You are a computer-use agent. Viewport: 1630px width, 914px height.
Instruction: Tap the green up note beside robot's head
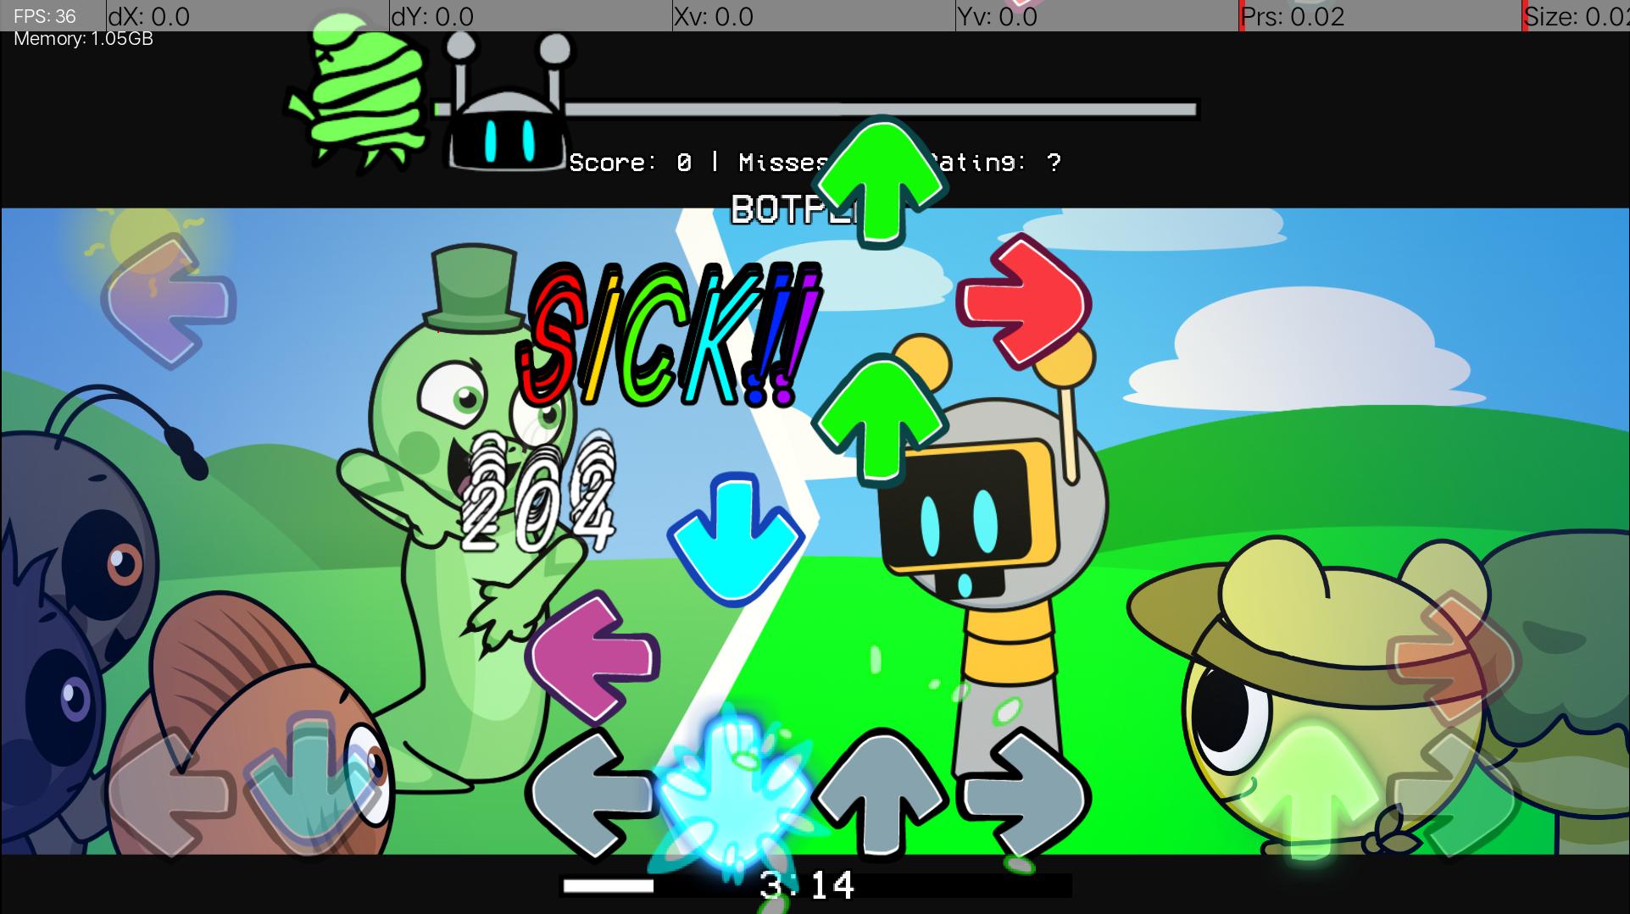click(880, 421)
